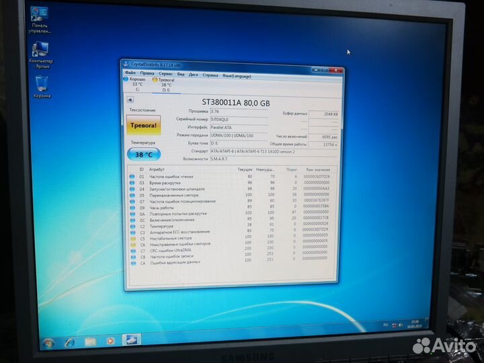This screenshot has width=484, height=363.
Task: Click the Буква тома field D: E:
Action: click(x=239, y=143)
